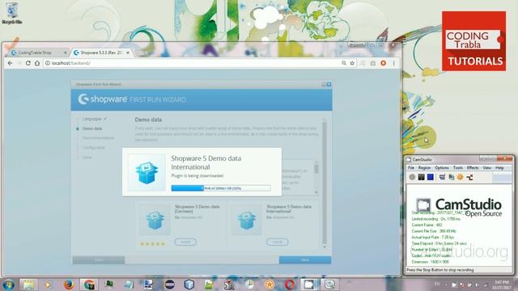Switch to Chrome in taskbar
Viewport: 518px width, 291px height.
click(88, 285)
